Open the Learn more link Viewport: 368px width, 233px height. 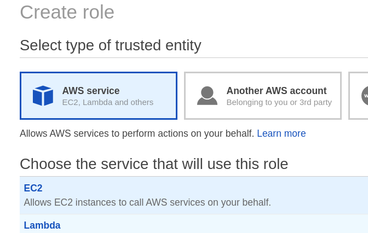point(281,133)
